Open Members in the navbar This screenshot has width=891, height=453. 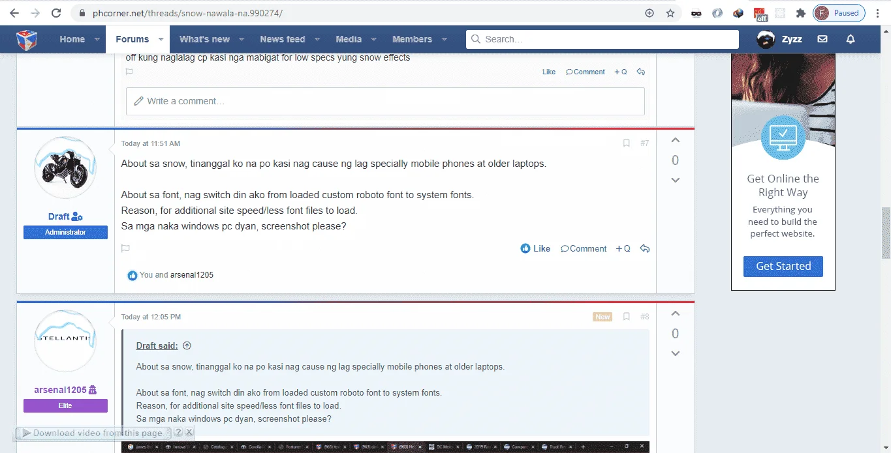coord(412,39)
